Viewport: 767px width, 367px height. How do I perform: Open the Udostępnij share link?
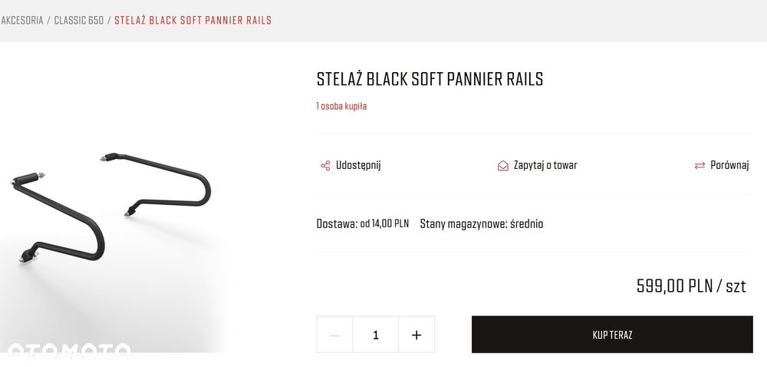pos(358,165)
